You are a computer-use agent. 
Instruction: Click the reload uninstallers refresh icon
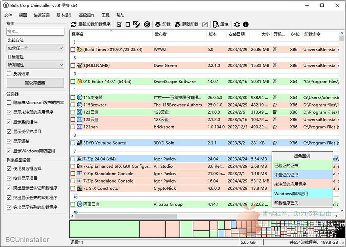(x=74, y=24)
